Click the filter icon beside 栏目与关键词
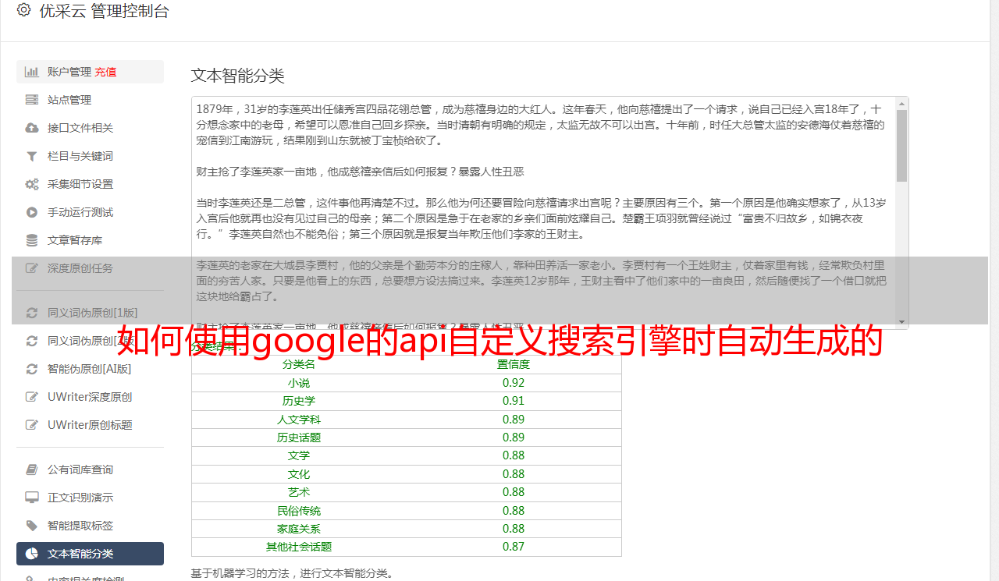This screenshot has height=581, width=999. pos(32,156)
